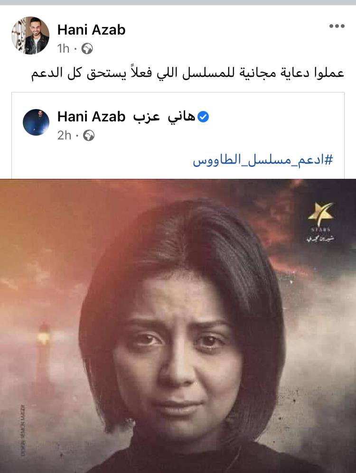Image resolution: width=356 pixels, height=473 pixels.
Task: Open verified page name Hani Azab هاني عزب
Action: (127, 117)
